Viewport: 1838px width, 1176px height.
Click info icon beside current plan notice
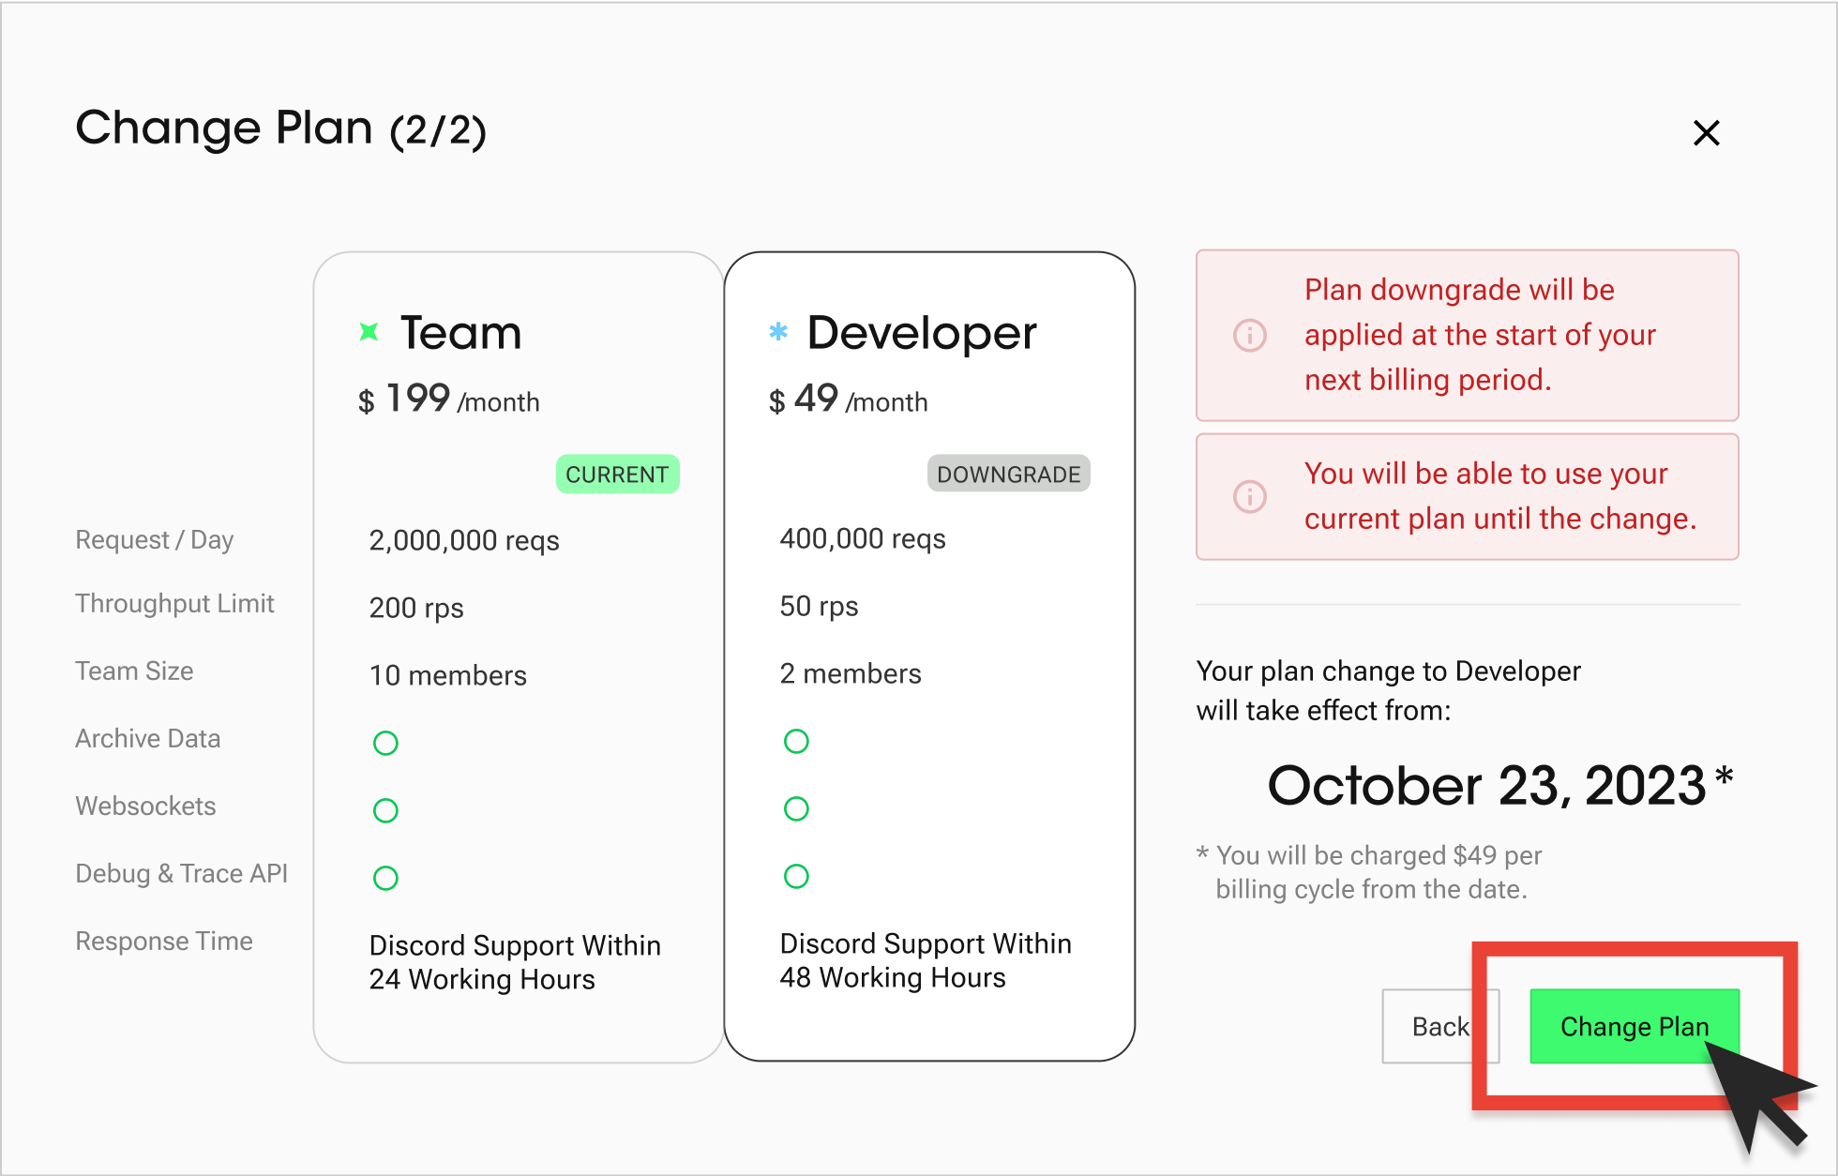pyautogui.click(x=1249, y=496)
